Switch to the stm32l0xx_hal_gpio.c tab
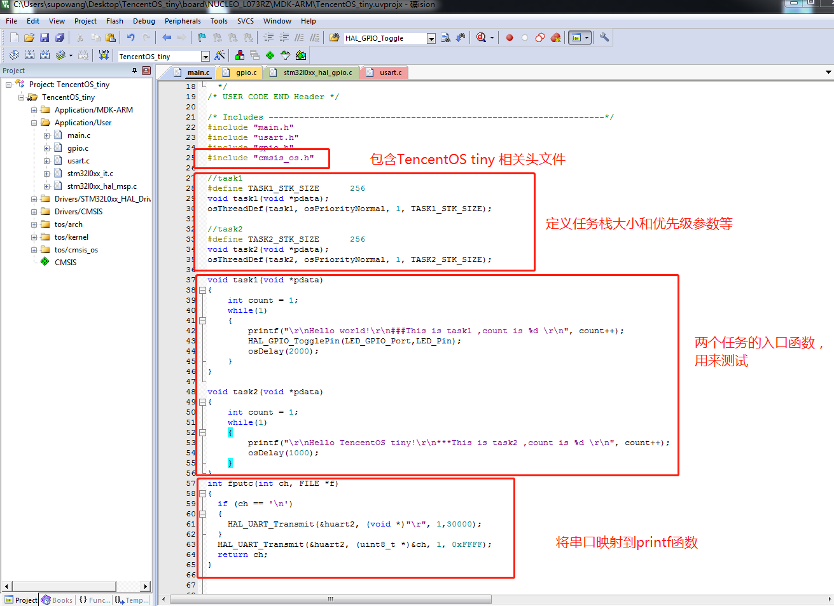The image size is (834, 606). pyautogui.click(x=317, y=72)
